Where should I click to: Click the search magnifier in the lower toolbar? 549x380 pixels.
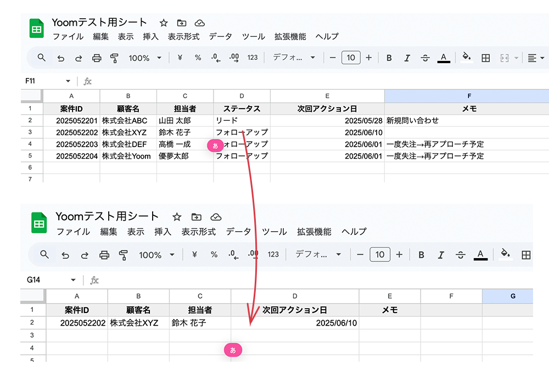pyautogui.click(x=44, y=254)
